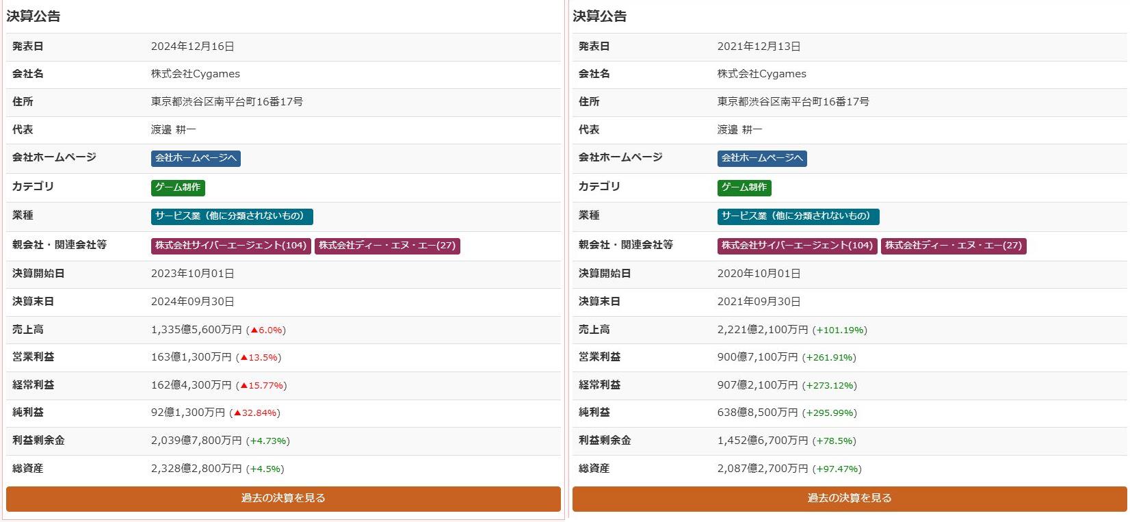This screenshot has height=522, width=1130.
Task: Click ゲーム制作 category tag in 2021 report
Action: (x=744, y=187)
